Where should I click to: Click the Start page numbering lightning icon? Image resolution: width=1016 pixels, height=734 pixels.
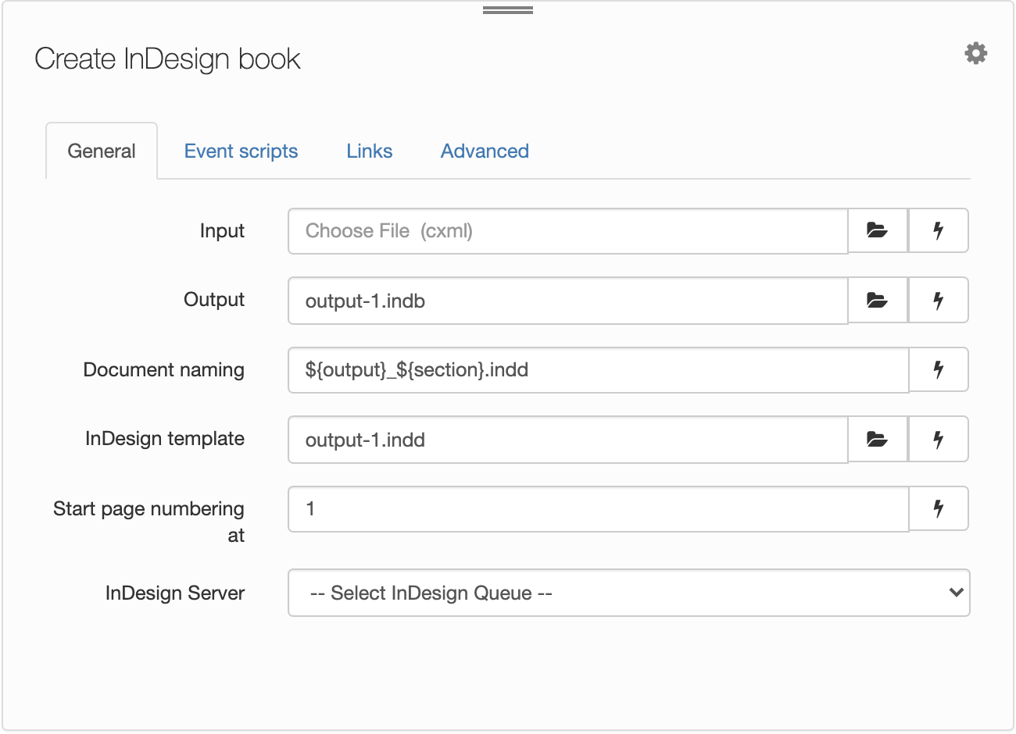(x=939, y=508)
